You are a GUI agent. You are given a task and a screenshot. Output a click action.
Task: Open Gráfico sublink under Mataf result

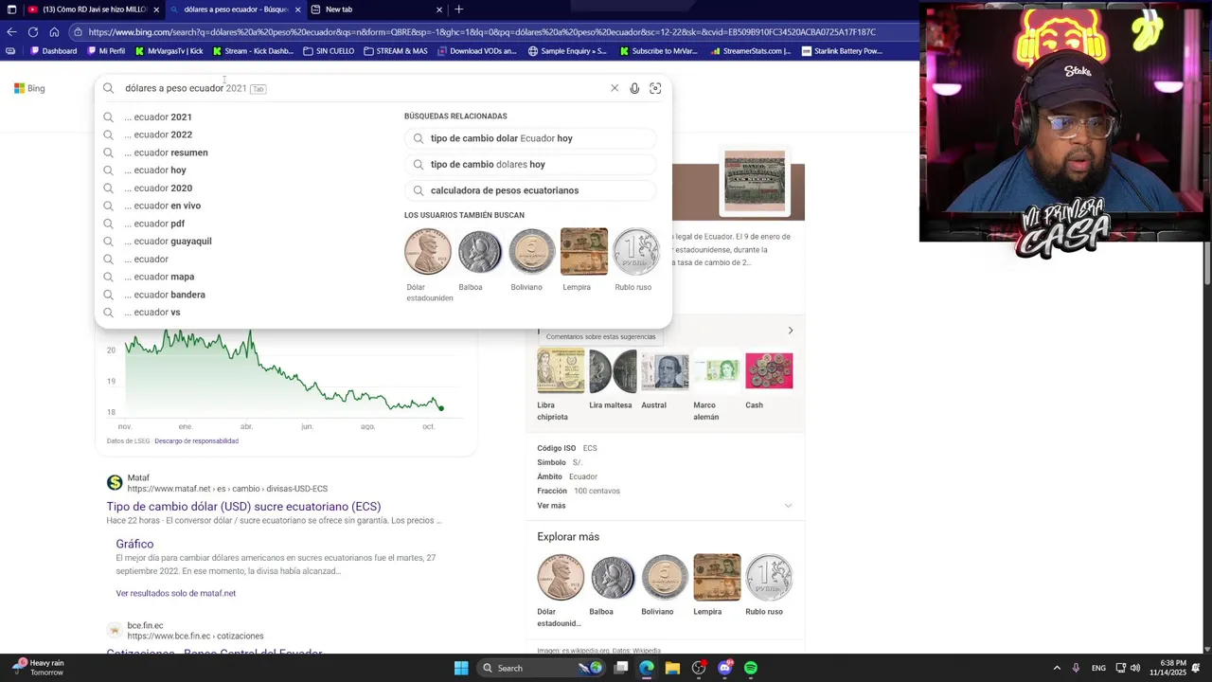click(x=134, y=544)
